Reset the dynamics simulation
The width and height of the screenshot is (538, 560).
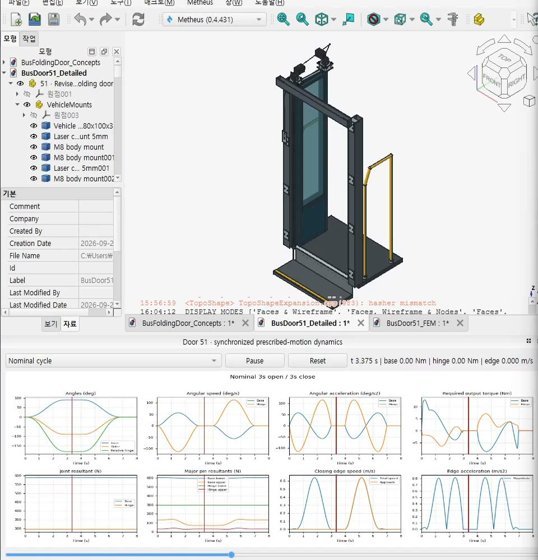(x=317, y=361)
